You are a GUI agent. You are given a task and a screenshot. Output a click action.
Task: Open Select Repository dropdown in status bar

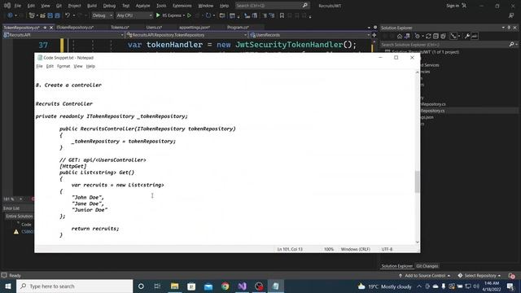[479, 275]
